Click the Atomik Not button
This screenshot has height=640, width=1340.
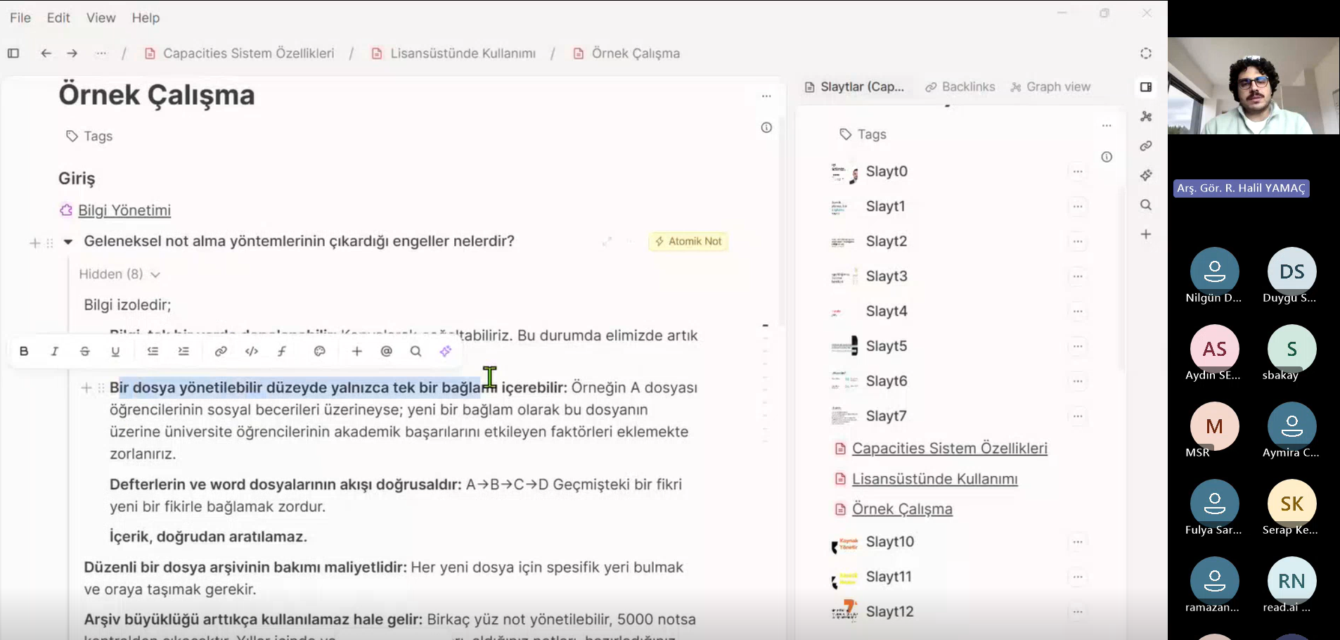pos(687,241)
